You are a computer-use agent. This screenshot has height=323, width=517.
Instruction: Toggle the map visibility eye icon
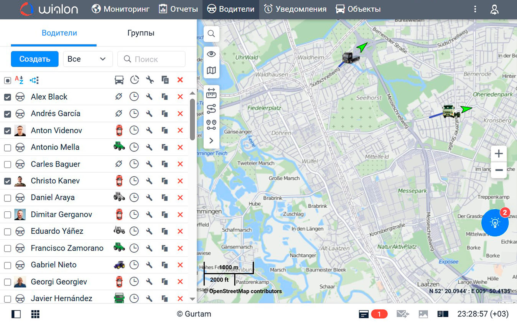pos(211,54)
